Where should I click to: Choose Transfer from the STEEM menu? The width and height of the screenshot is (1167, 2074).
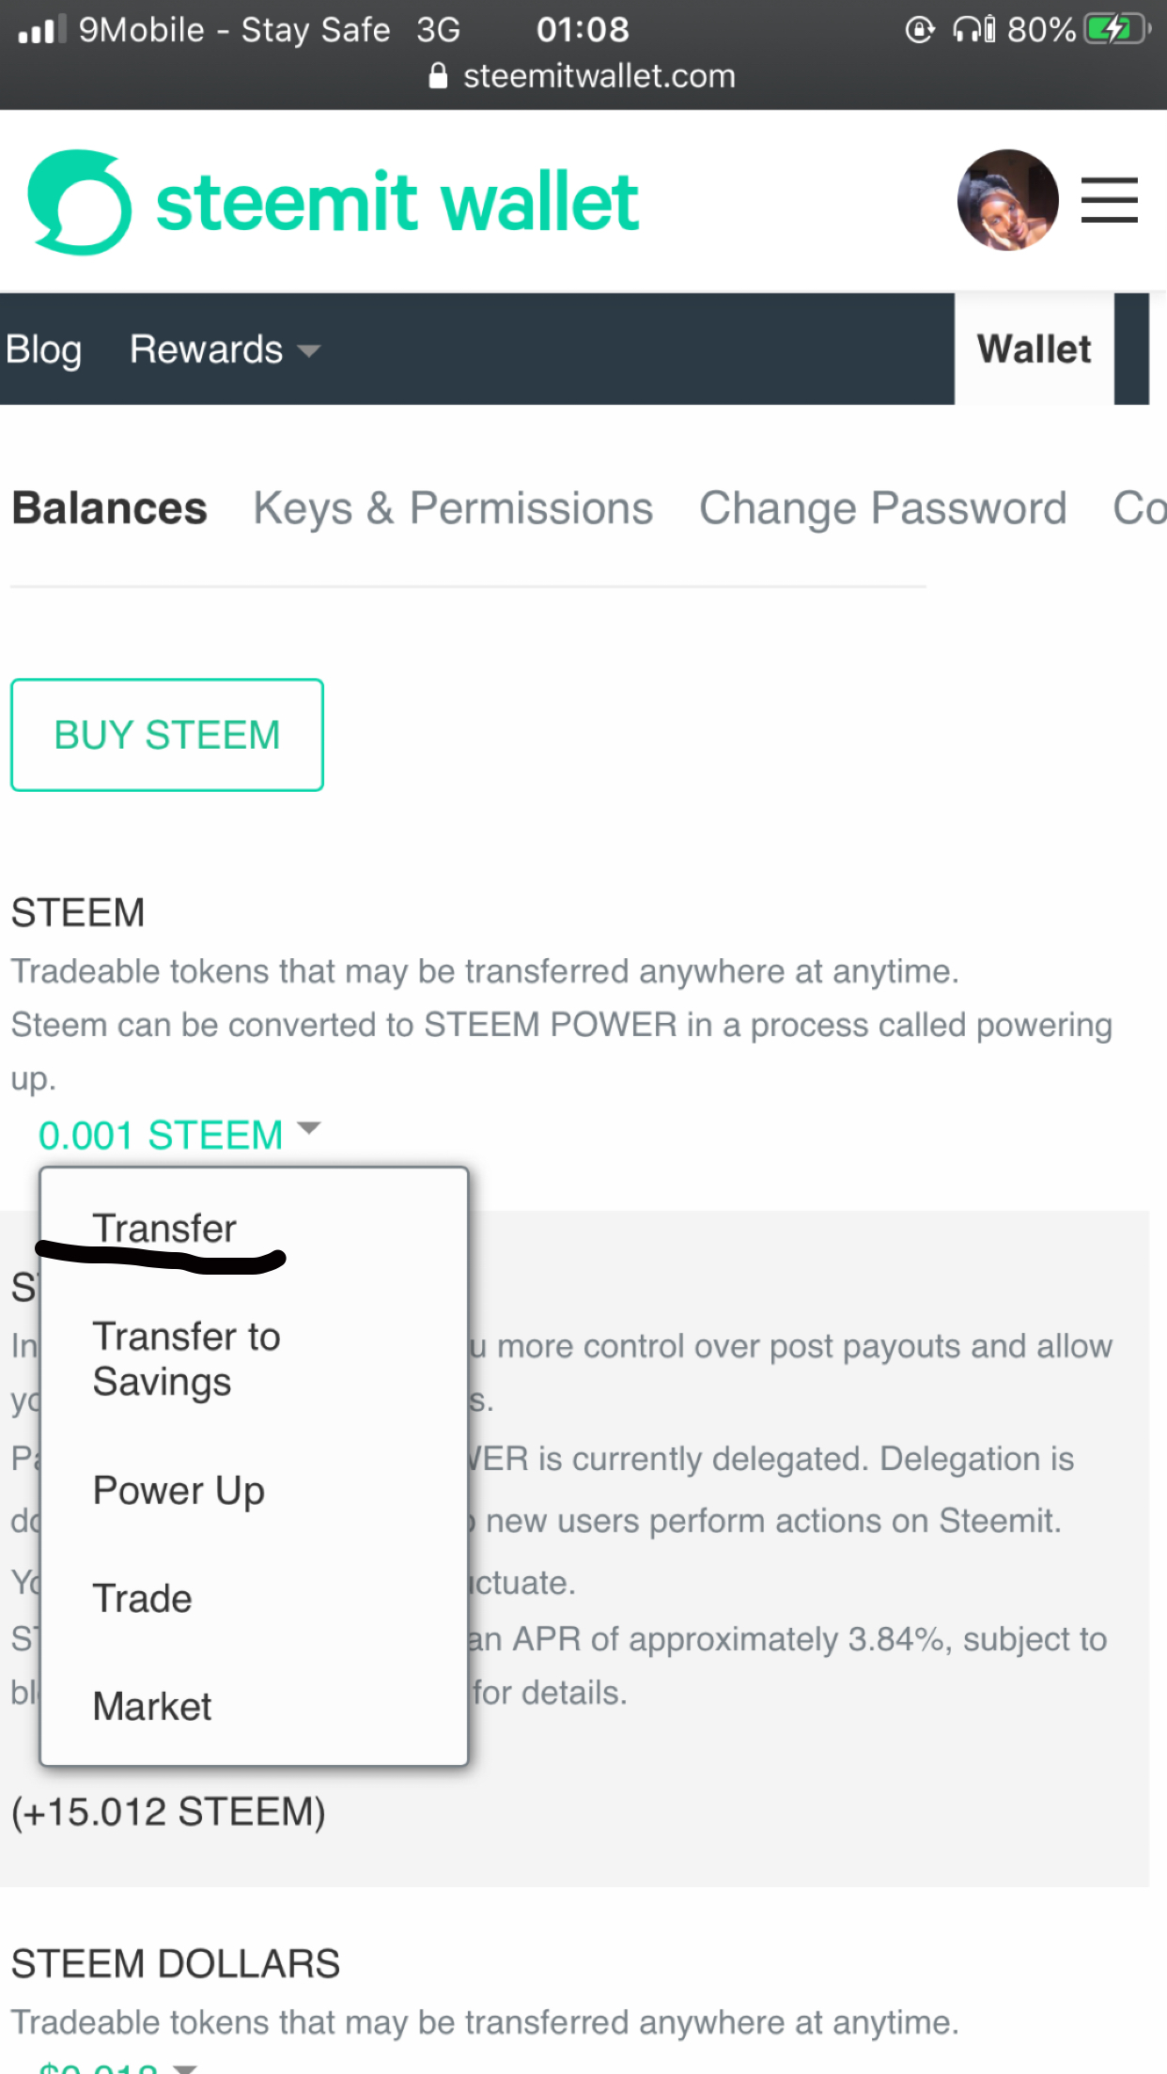coord(164,1229)
